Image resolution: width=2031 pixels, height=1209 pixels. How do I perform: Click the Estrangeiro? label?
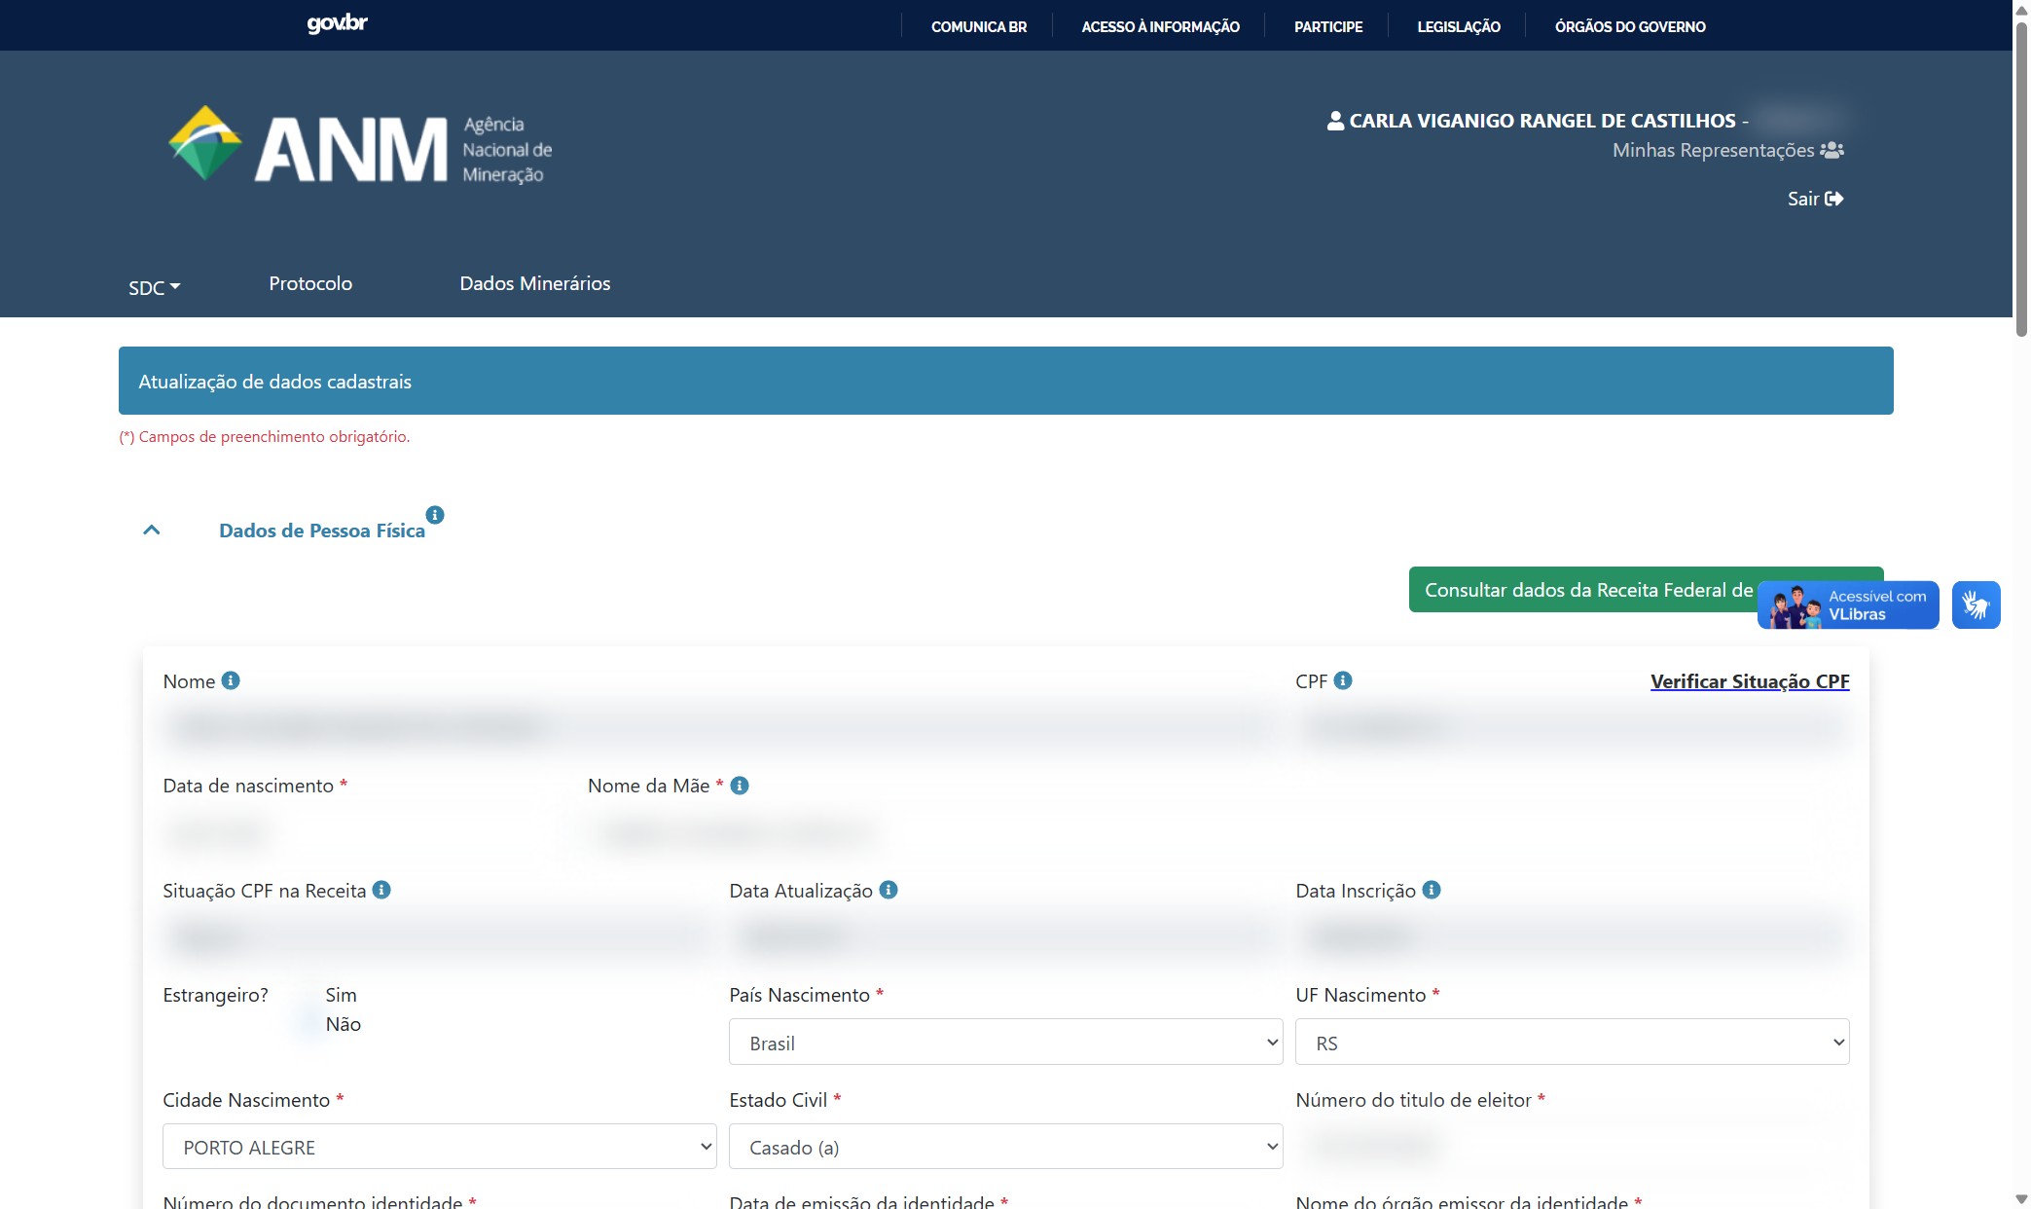(215, 995)
